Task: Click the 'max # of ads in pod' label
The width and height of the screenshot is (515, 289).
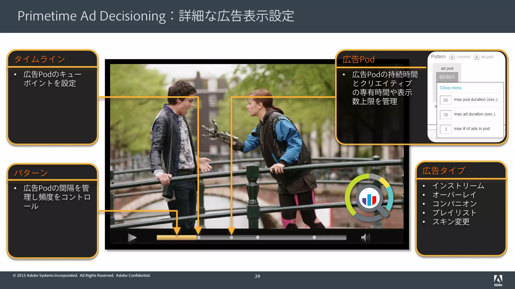Action: tap(471, 129)
